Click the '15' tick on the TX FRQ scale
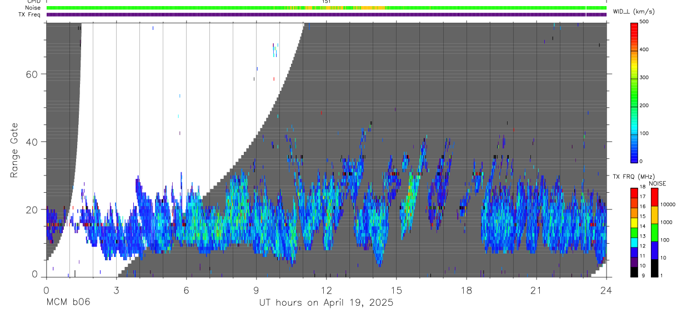The width and height of the screenshot is (682, 314). (x=643, y=217)
